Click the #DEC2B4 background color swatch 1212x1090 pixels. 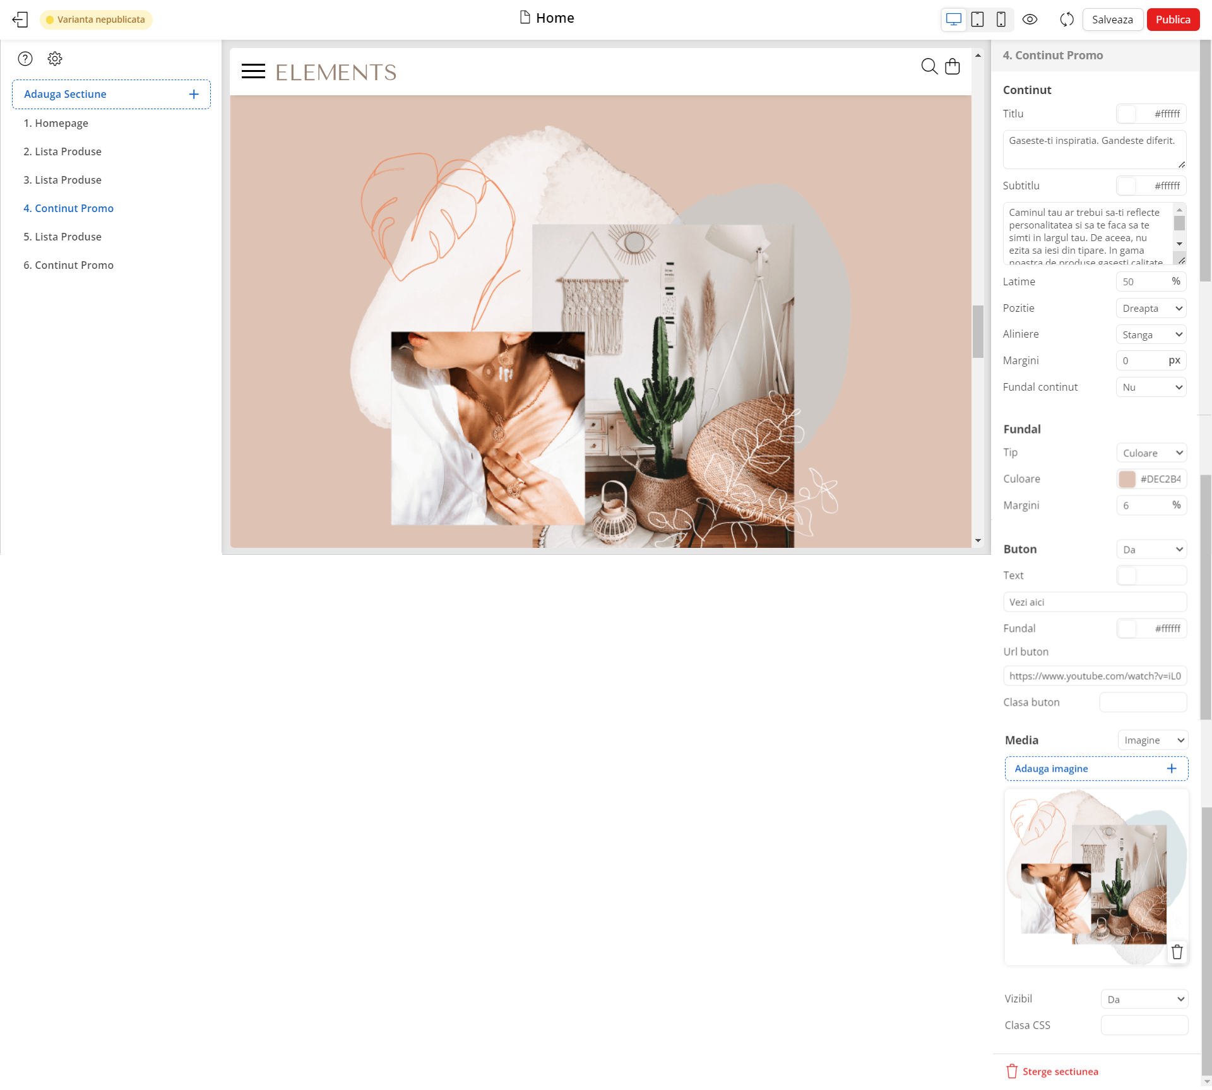[1127, 479]
